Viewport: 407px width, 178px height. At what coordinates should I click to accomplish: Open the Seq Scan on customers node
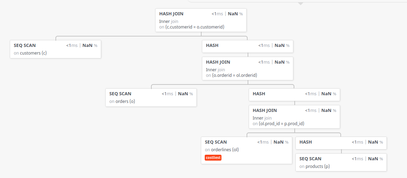25,45
